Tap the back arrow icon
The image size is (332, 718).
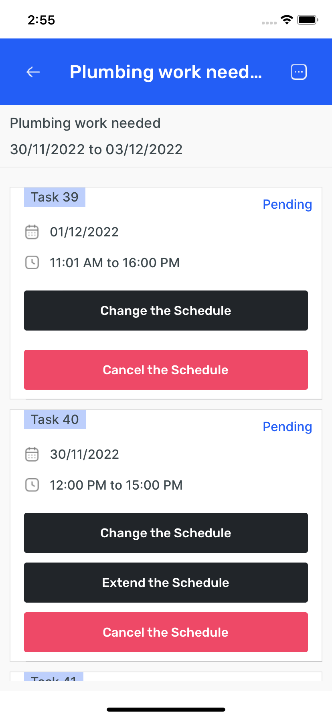(x=33, y=72)
